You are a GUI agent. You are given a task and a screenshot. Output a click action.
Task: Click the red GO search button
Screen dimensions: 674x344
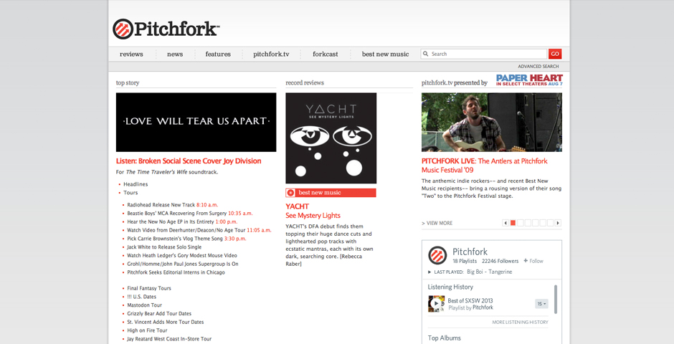click(x=555, y=54)
